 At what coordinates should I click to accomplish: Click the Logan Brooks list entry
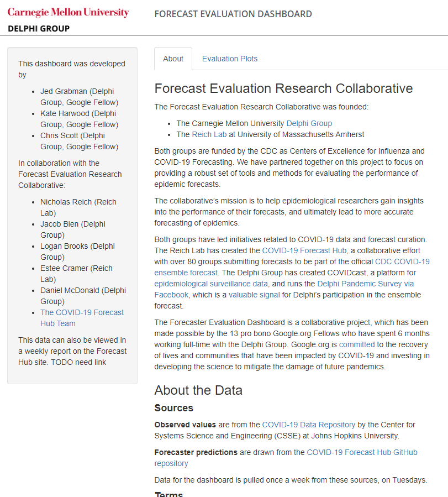point(77,252)
